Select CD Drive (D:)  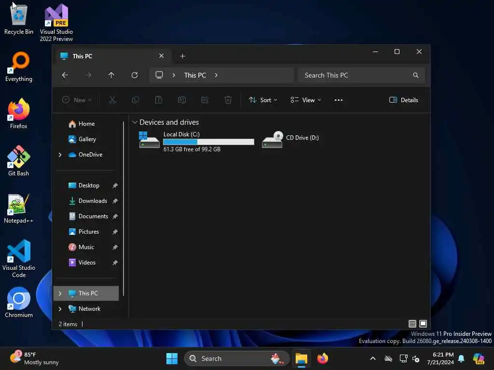click(x=290, y=140)
